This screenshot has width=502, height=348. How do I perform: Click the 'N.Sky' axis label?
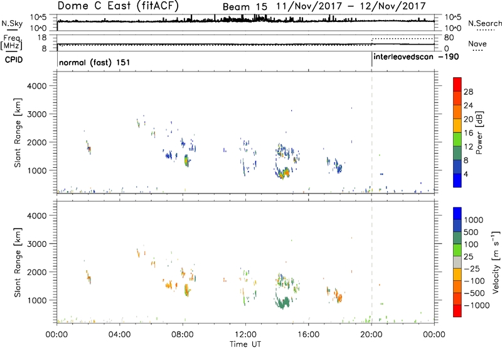[x=12, y=23]
